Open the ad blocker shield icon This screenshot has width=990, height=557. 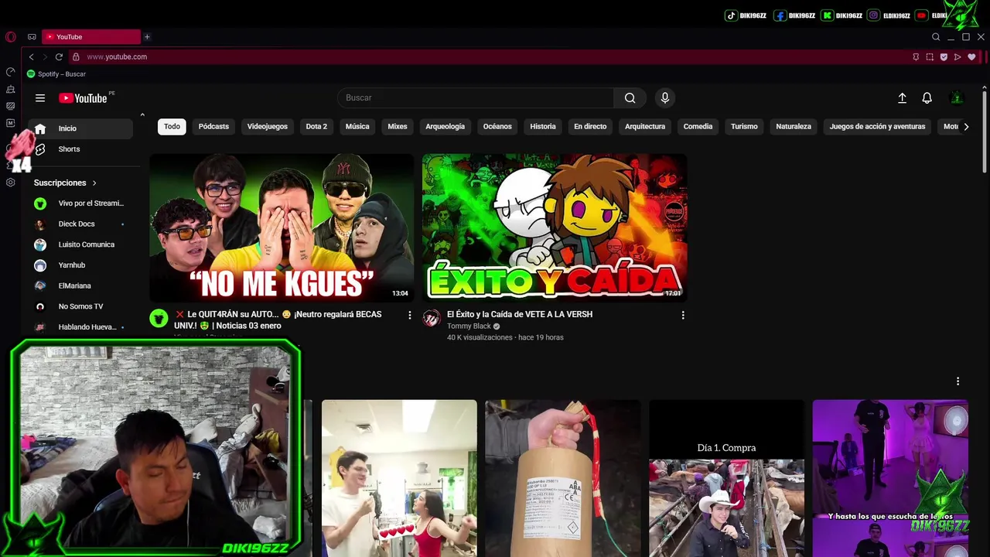pos(944,56)
